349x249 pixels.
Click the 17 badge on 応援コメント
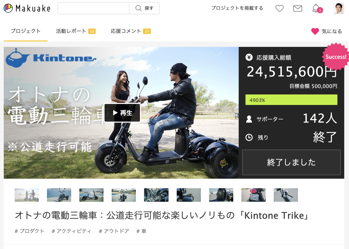click(x=147, y=31)
